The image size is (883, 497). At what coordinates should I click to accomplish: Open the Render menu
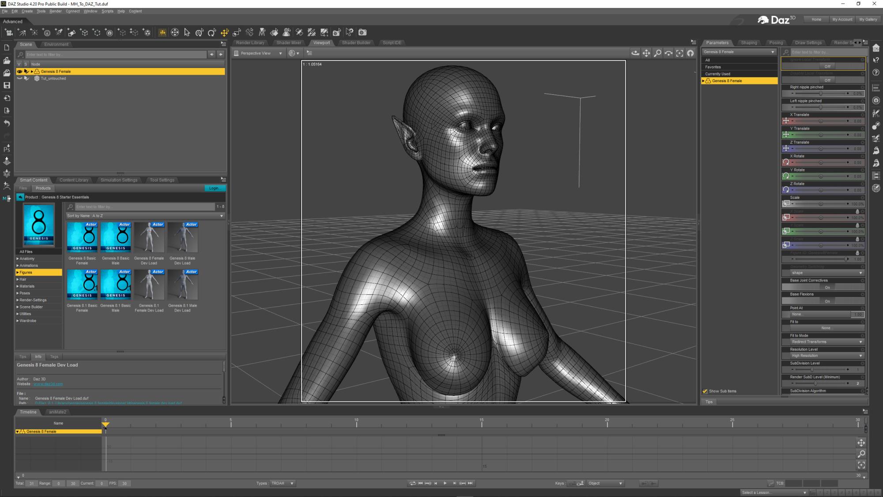point(56,11)
